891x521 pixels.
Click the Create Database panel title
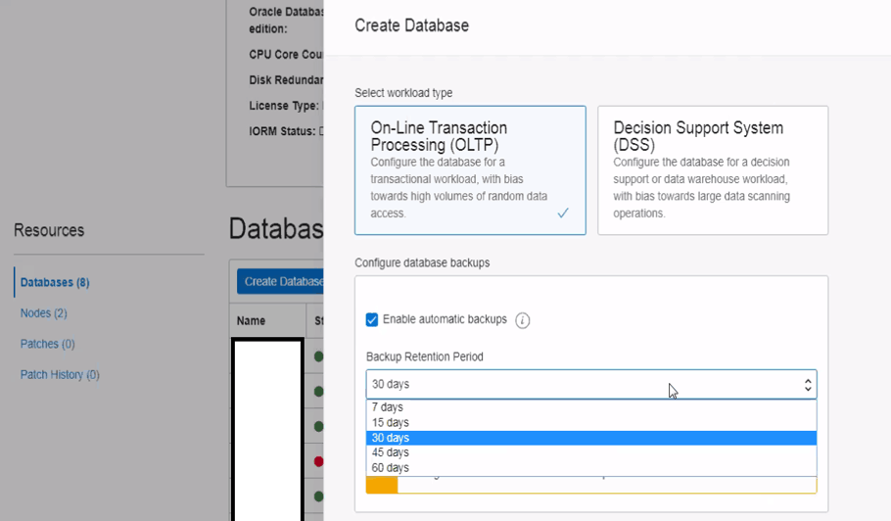coord(411,25)
